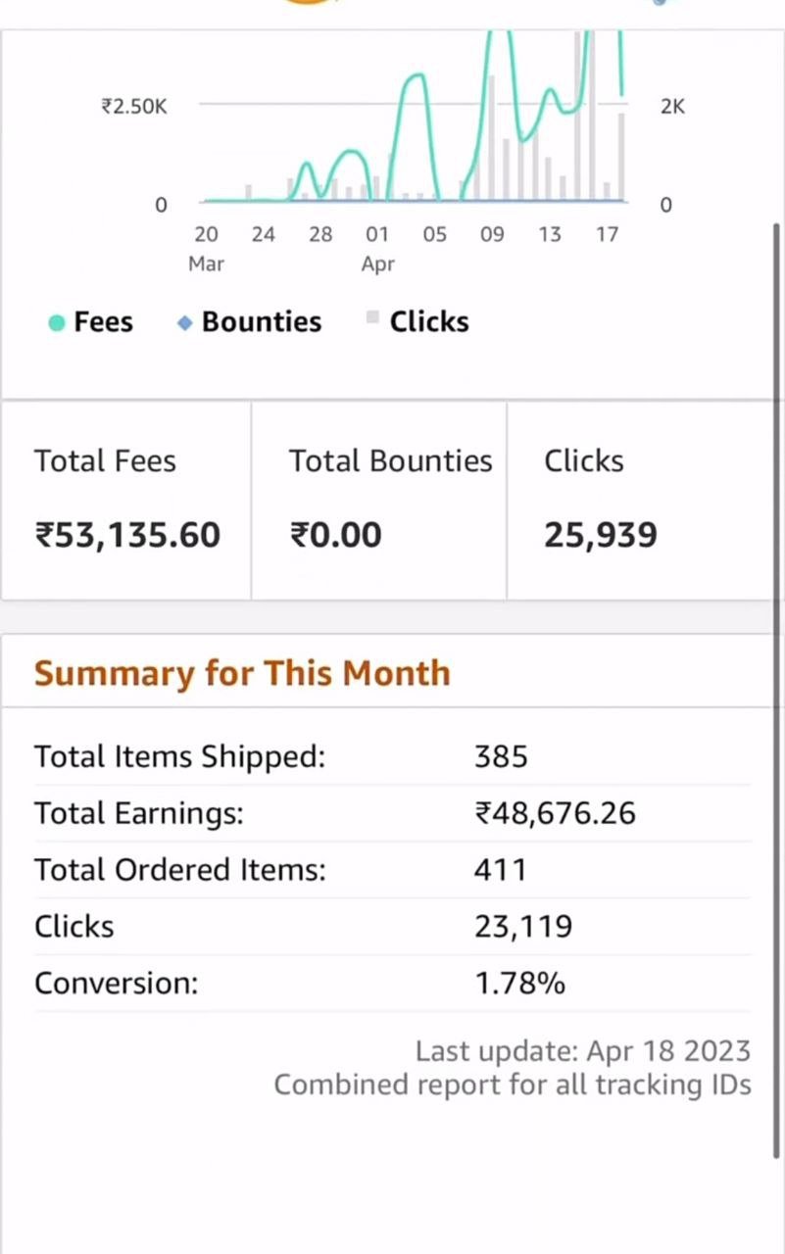Click the Summary for This Month heading
This screenshot has height=1254, width=785.
tap(242, 673)
